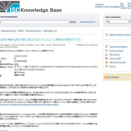Open the bind-software-status URL link
Image resolution: width=131 pixels, height=131 pixels.
coord(29,105)
